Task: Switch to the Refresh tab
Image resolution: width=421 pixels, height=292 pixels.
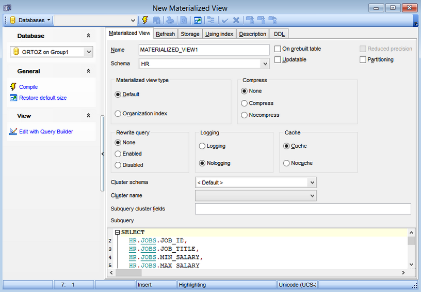Action: click(x=165, y=34)
